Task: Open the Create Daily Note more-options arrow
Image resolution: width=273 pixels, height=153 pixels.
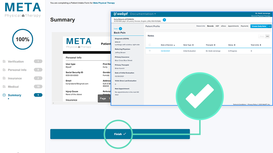Action: (270, 26)
